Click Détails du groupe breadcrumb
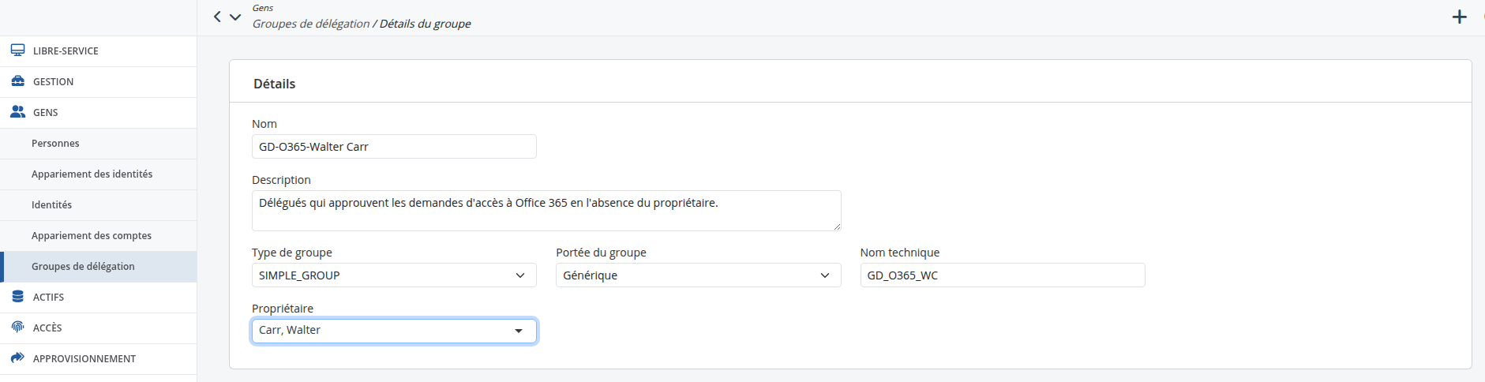Screen dimensions: 1485x382 (426, 24)
